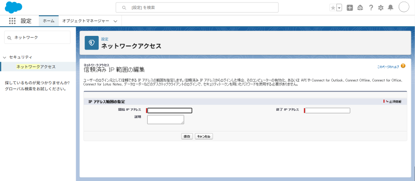Open the このページのヘルプ link
415x181 pixels.
[388, 67]
